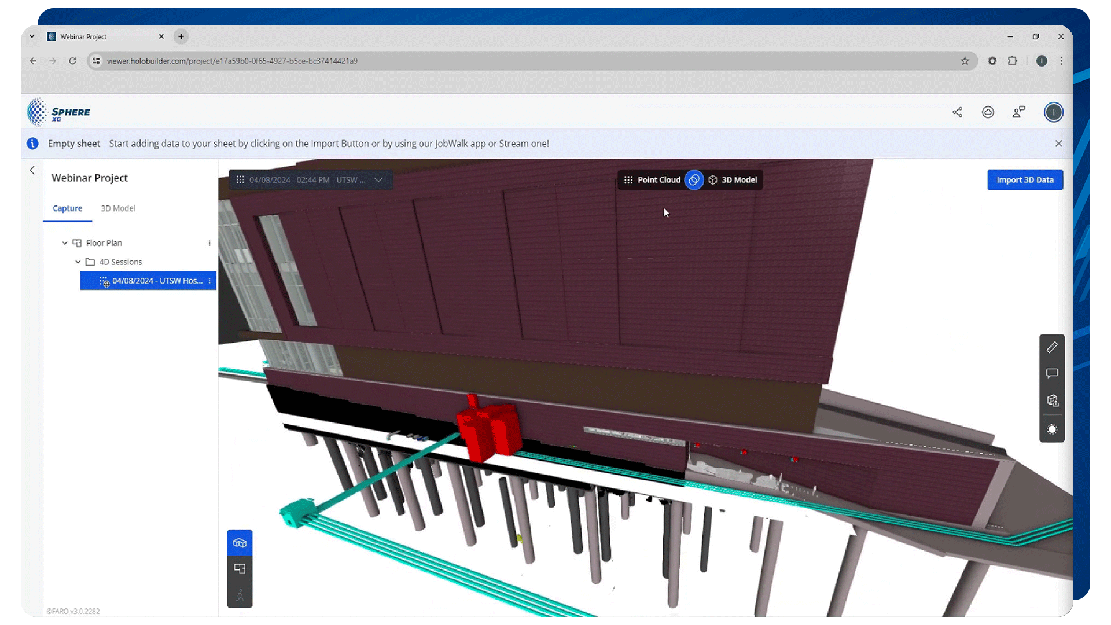Close the Webinar Project browser tab
Viewport: 1111px width, 625px height.
[161, 36]
